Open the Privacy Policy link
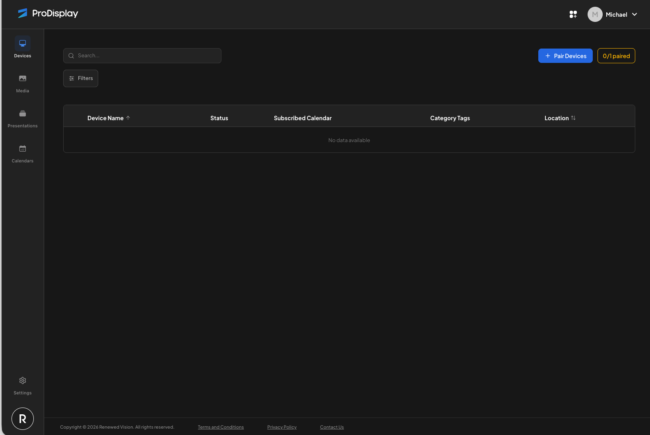 pyautogui.click(x=282, y=427)
